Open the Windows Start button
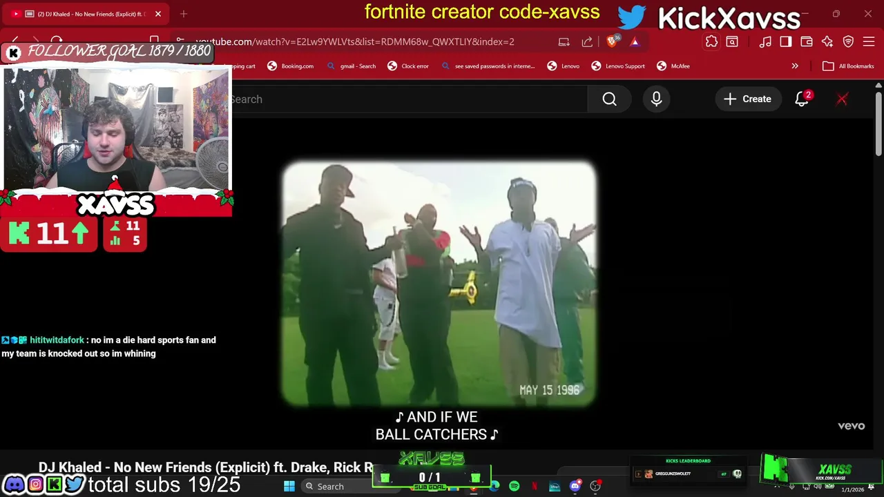 pos(289,487)
